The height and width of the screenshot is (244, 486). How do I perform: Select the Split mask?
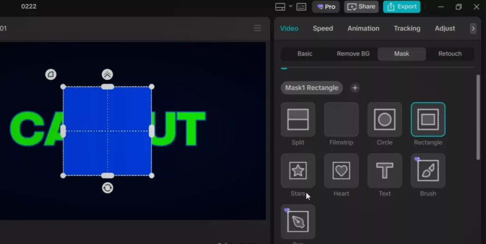coord(298,119)
